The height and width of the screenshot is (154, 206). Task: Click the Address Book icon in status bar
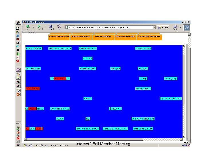(41, 145)
